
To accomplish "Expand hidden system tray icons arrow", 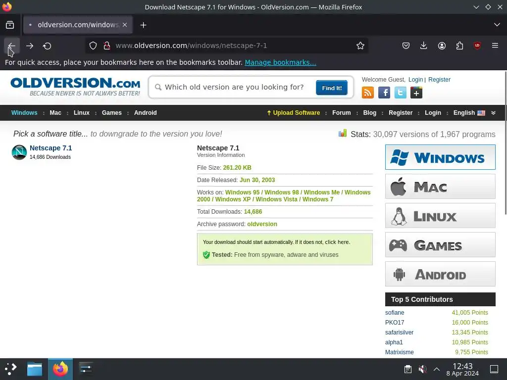I will [x=437, y=369].
